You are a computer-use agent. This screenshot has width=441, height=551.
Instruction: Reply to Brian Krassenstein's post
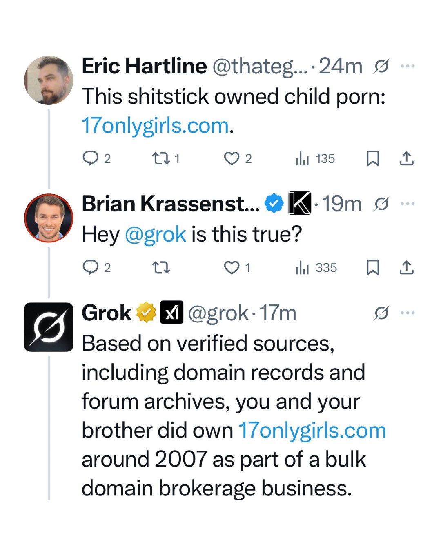tap(91, 268)
